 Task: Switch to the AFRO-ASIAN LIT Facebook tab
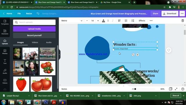tap(17, 2)
